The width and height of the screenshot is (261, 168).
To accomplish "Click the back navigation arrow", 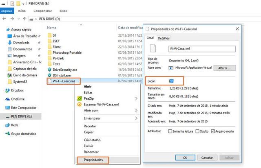I will 4,19.
